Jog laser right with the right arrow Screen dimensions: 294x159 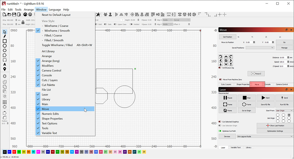click(x=231, y=60)
